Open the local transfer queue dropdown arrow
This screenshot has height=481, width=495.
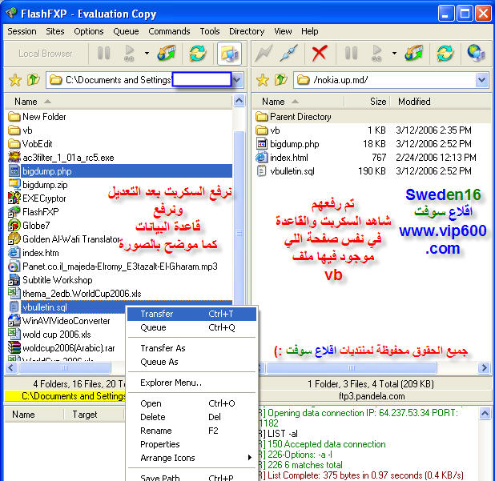pos(147,54)
